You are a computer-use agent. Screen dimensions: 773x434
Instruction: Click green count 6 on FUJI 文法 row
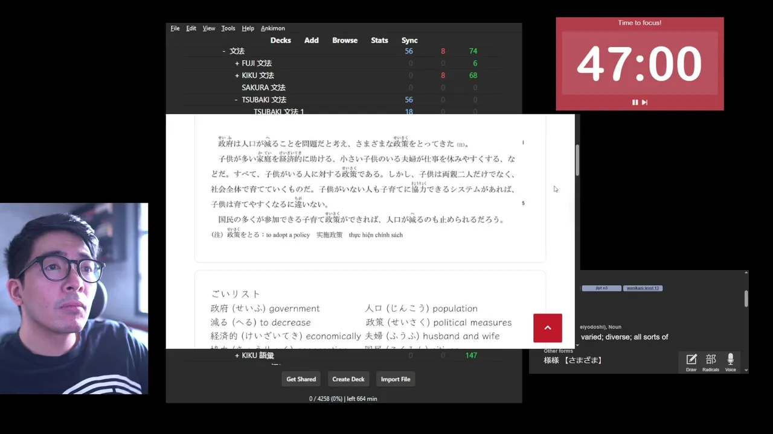pos(475,63)
